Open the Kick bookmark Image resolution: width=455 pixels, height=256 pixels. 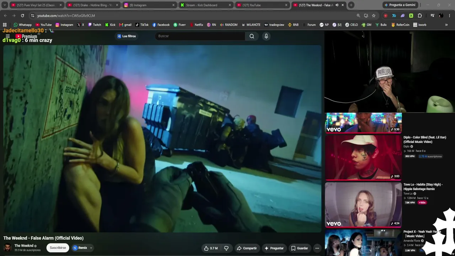click(x=110, y=25)
